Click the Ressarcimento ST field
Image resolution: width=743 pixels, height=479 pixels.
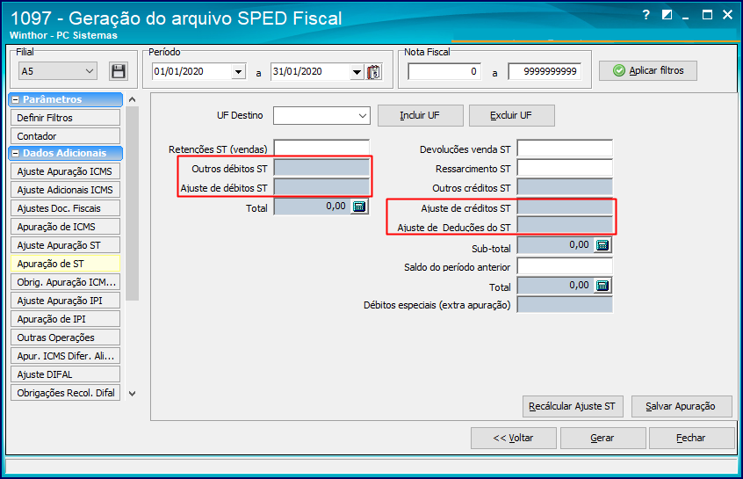(x=565, y=168)
